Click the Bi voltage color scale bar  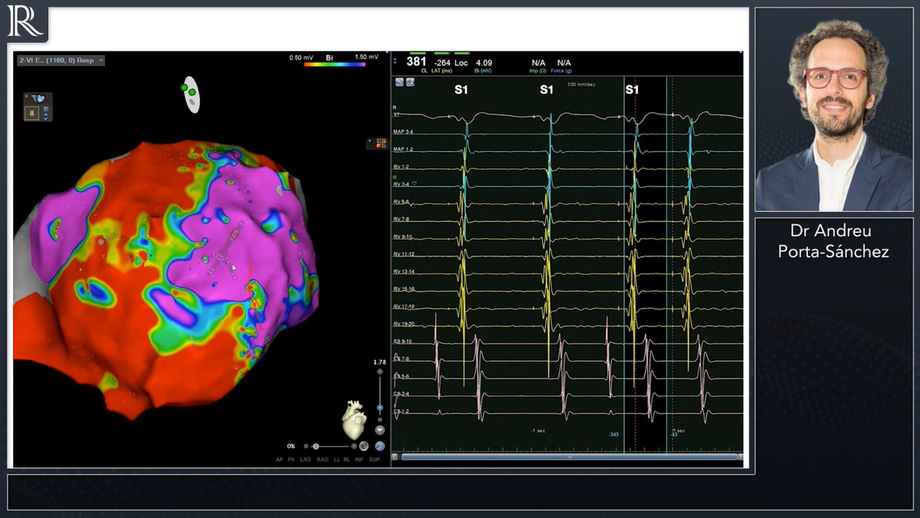[x=335, y=65]
